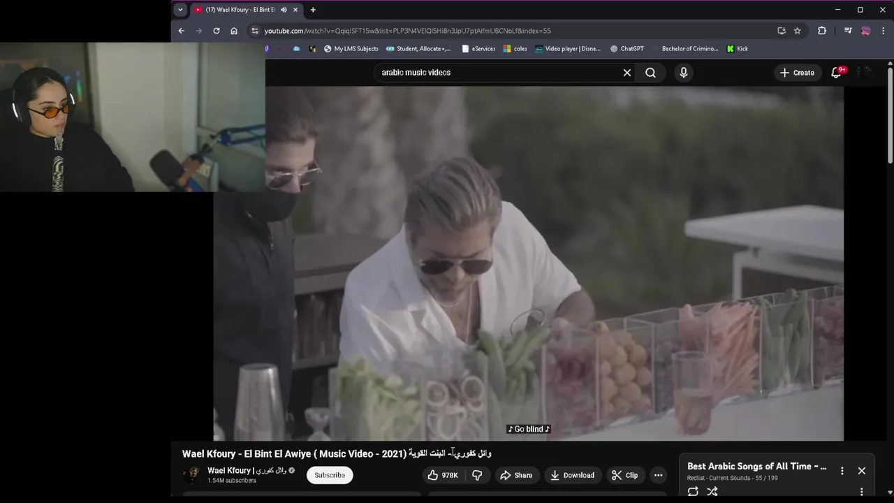Go to the browser home page
The image size is (894, 503).
click(x=234, y=31)
